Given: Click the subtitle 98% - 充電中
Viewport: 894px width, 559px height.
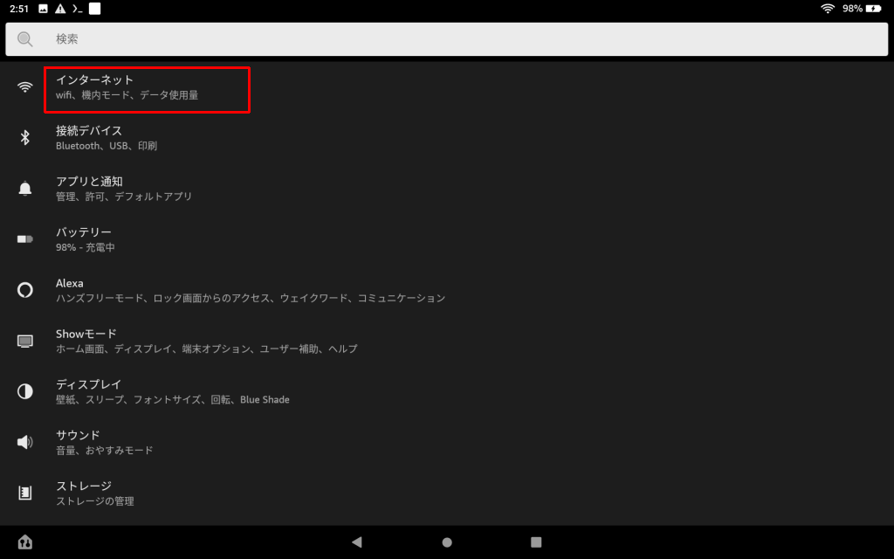Looking at the screenshot, I should coord(85,247).
